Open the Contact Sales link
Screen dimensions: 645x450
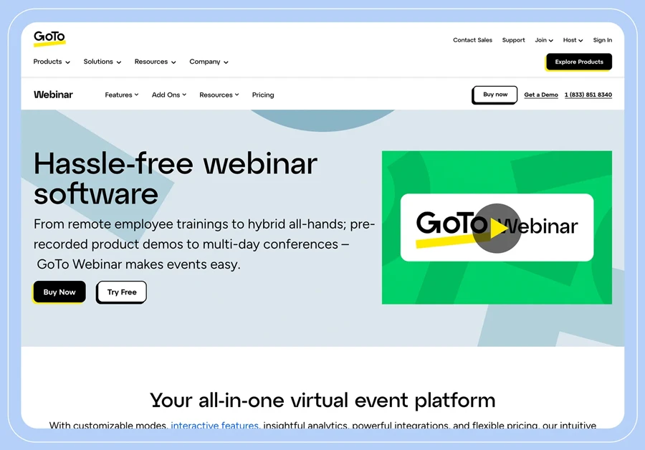(472, 40)
